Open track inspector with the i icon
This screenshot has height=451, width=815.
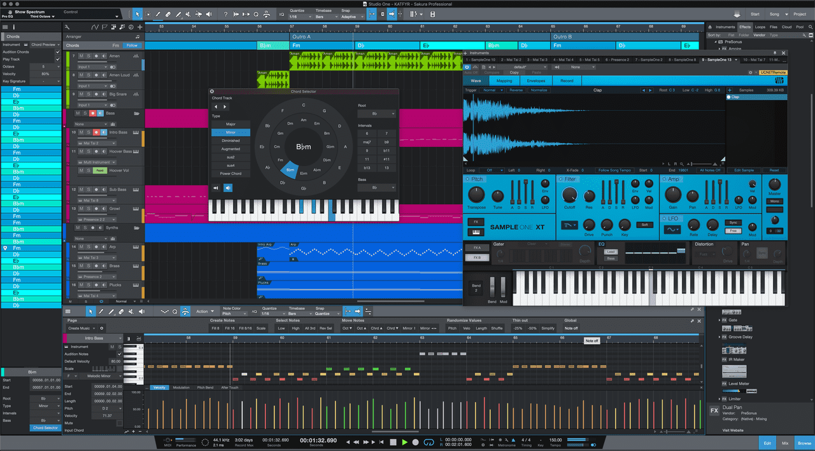click(14, 27)
